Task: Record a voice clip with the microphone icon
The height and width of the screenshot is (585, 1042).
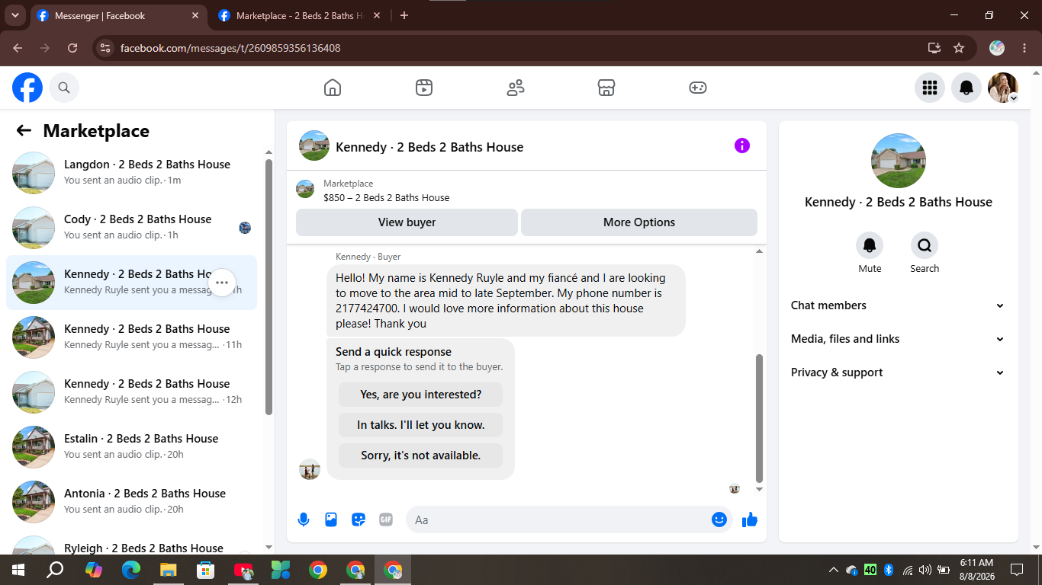Action: click(304, 519)
